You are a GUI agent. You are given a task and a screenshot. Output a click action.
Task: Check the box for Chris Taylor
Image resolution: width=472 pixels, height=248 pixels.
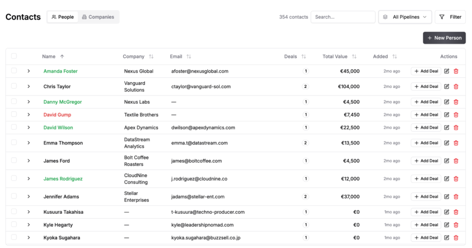(14, 86)
